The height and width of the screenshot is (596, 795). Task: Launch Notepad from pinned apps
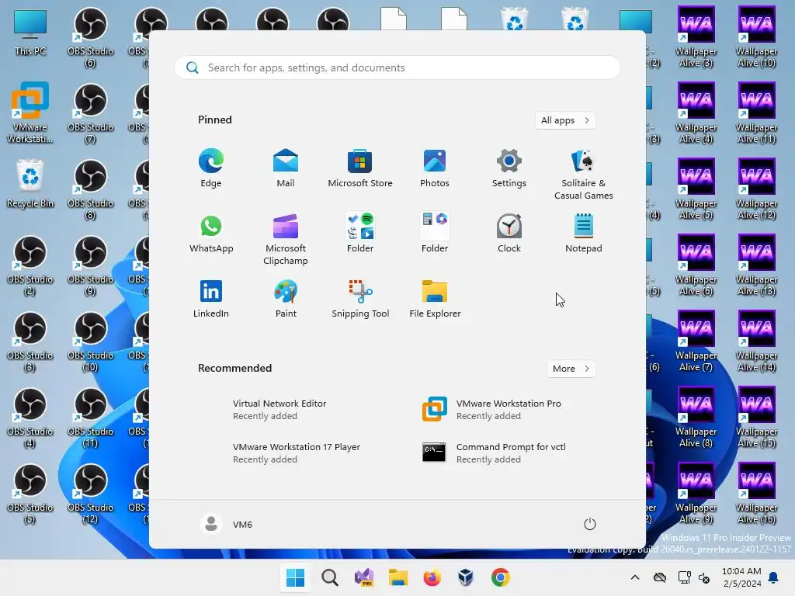tap(584, 233)
